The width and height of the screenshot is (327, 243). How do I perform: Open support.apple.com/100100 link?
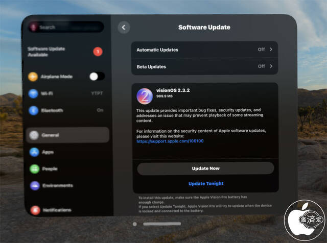170,141
